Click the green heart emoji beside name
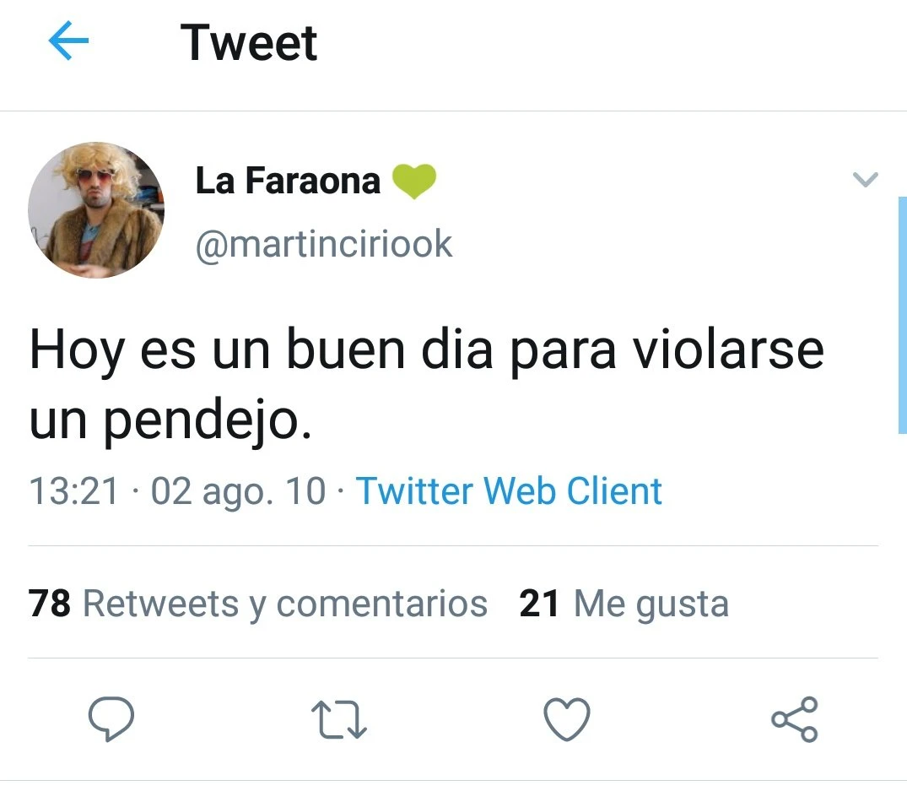 pos(414,182)
